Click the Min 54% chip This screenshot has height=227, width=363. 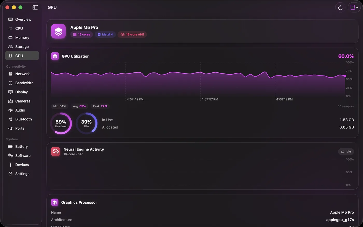coord(60,106)
